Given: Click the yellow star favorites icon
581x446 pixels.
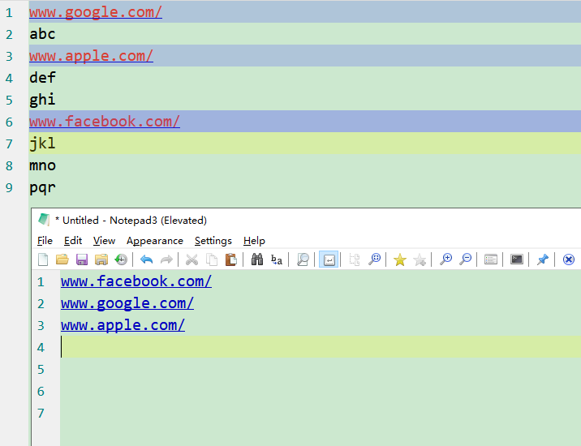Looking at the screenshot, I should [400, 259].
